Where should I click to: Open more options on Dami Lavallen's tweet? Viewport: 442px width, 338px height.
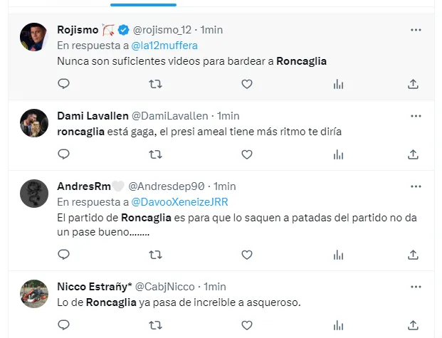coord(416,115)
